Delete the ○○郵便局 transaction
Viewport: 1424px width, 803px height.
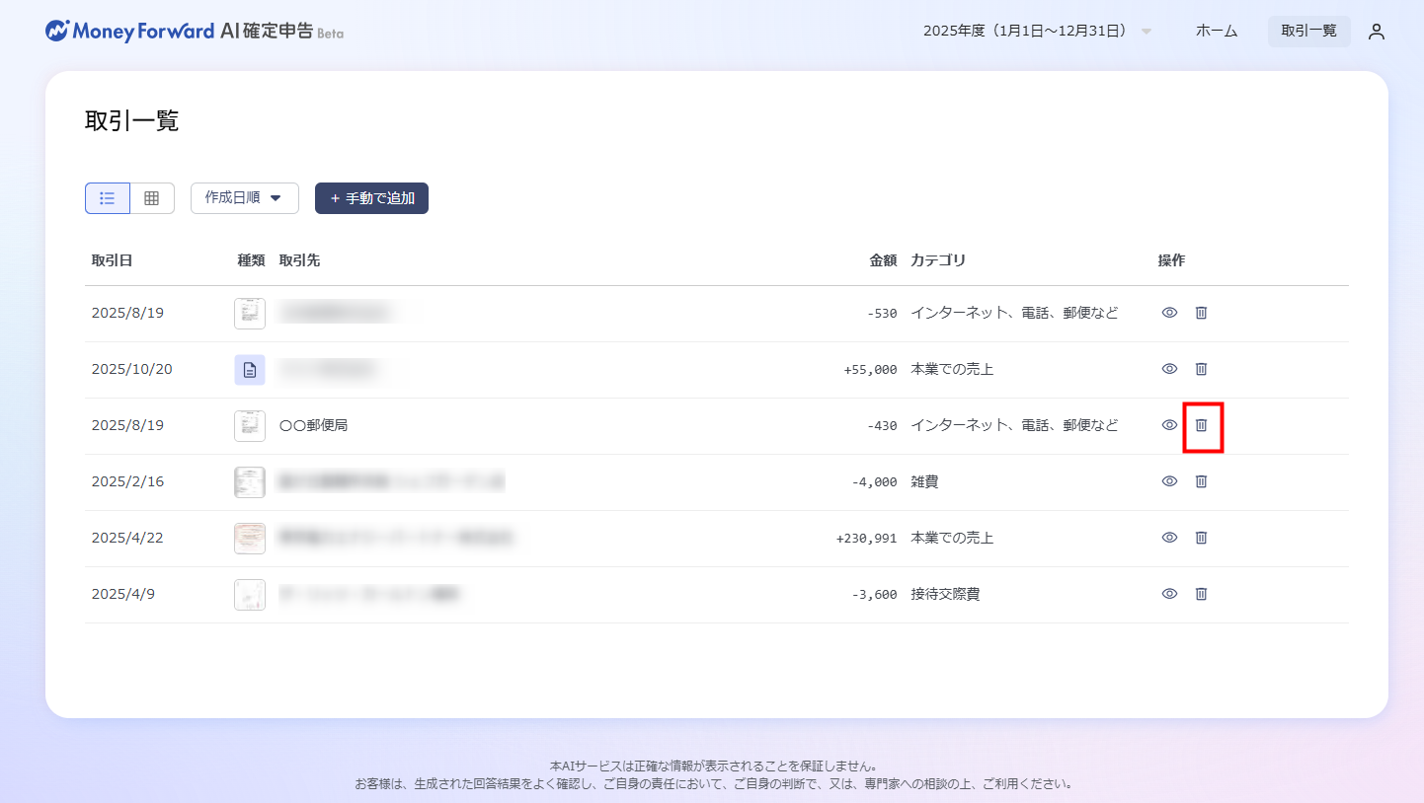(1202, 425)
